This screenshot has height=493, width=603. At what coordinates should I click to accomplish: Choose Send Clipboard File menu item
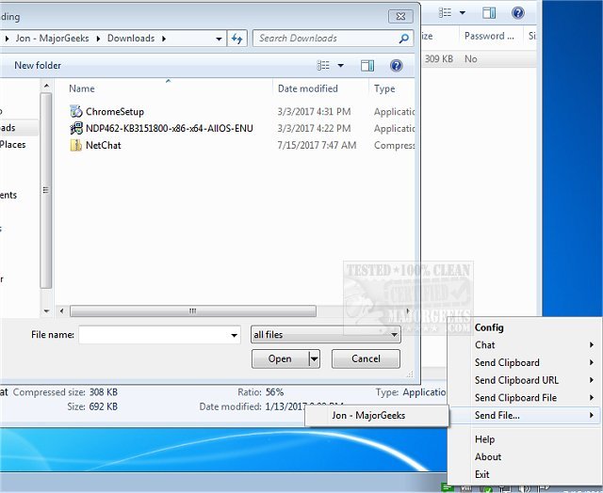coord(515,398)
